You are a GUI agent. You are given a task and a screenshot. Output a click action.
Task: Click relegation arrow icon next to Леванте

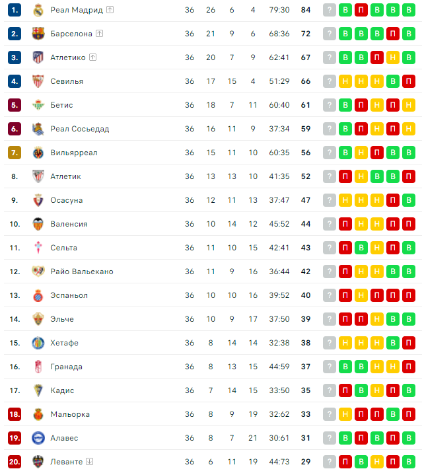point(90,461)
